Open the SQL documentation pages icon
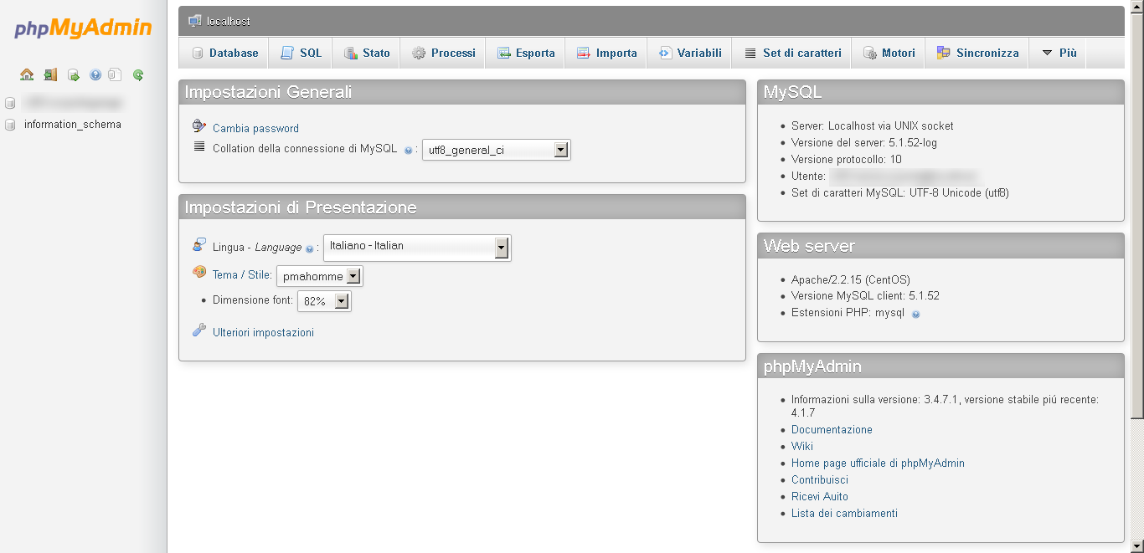The image size is (1144, 553). coord(116,74)
